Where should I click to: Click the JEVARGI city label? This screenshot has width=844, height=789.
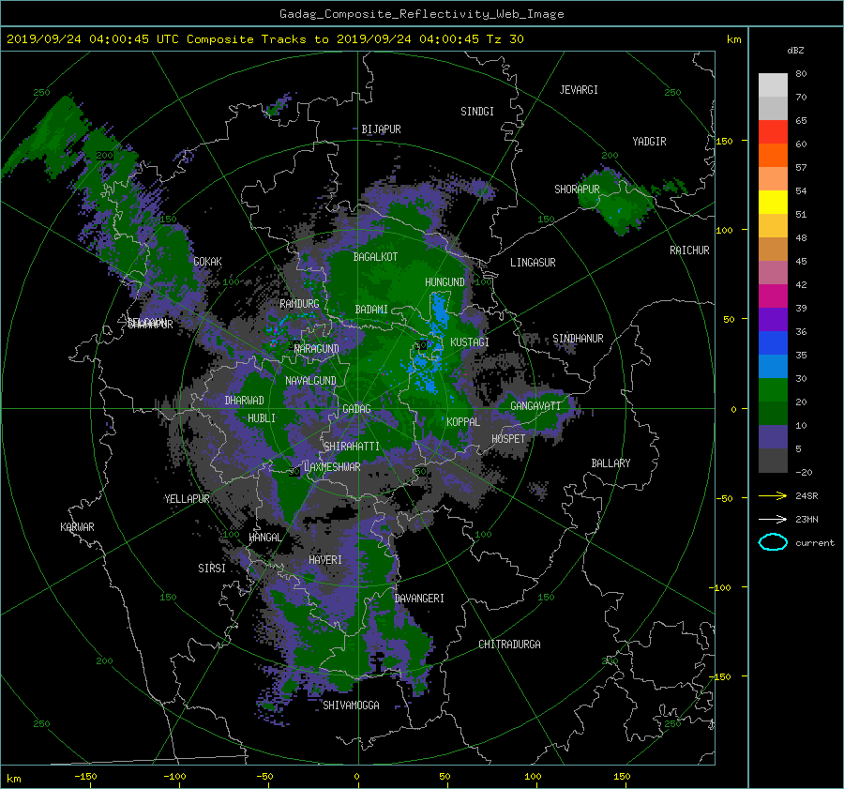click(x=579, y=90)
